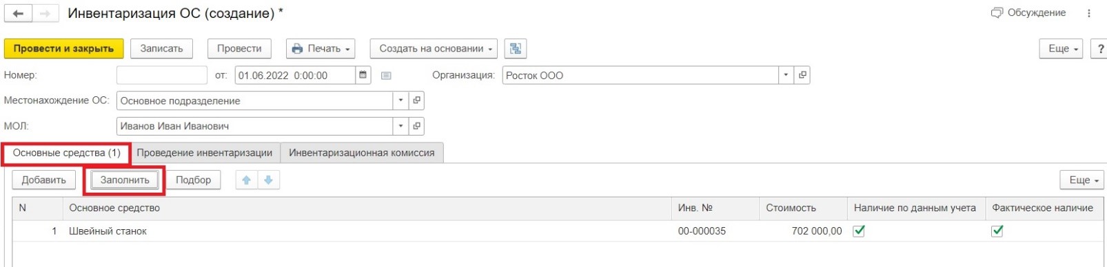This screenshot has width=1107, height=267.
Task: Open the Обсуждение discussion link
Action: point(1028,13)
